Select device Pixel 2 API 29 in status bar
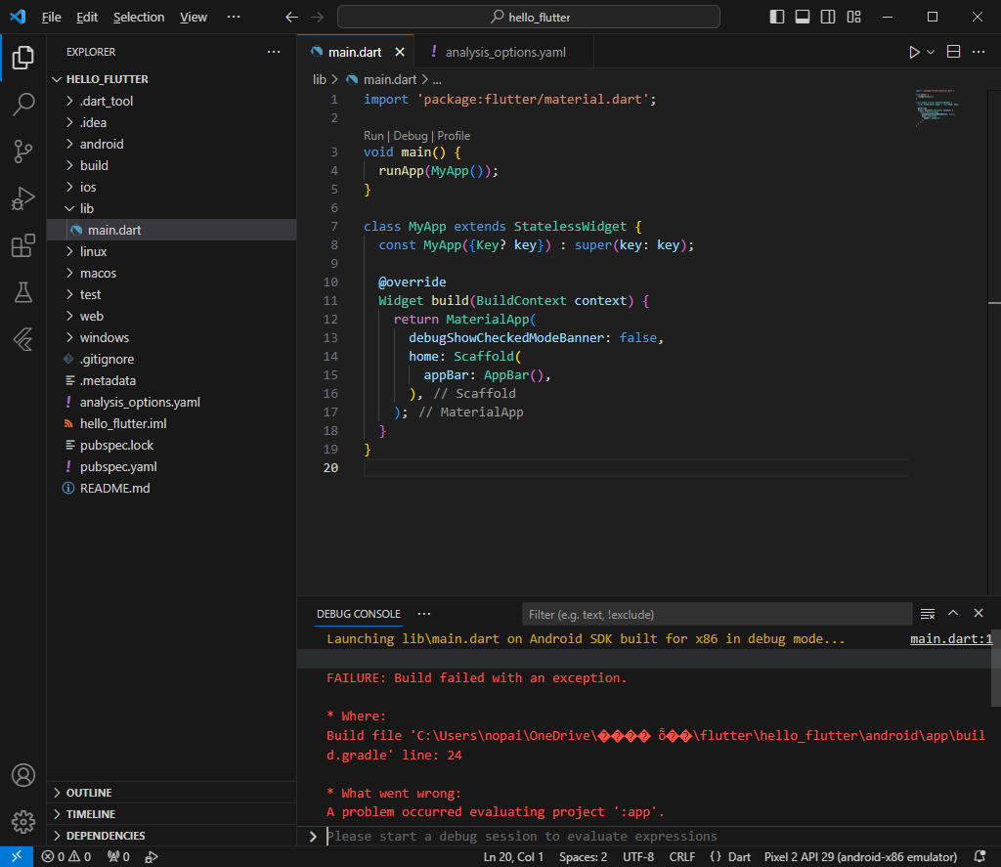Image resolution: width=1001 pixels, height=867 pixels. click(860, 857)
